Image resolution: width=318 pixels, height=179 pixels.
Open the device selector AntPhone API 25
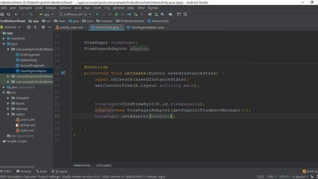(75, 14)
